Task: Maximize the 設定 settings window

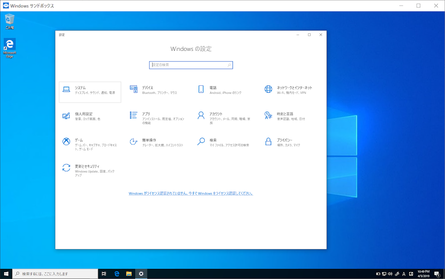Action: coord(309,35)
